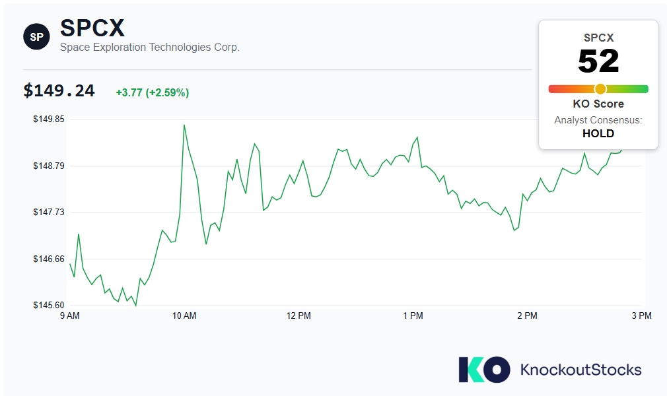
Task: Select the SPCX ticker heading
Action: click(92, 28)
